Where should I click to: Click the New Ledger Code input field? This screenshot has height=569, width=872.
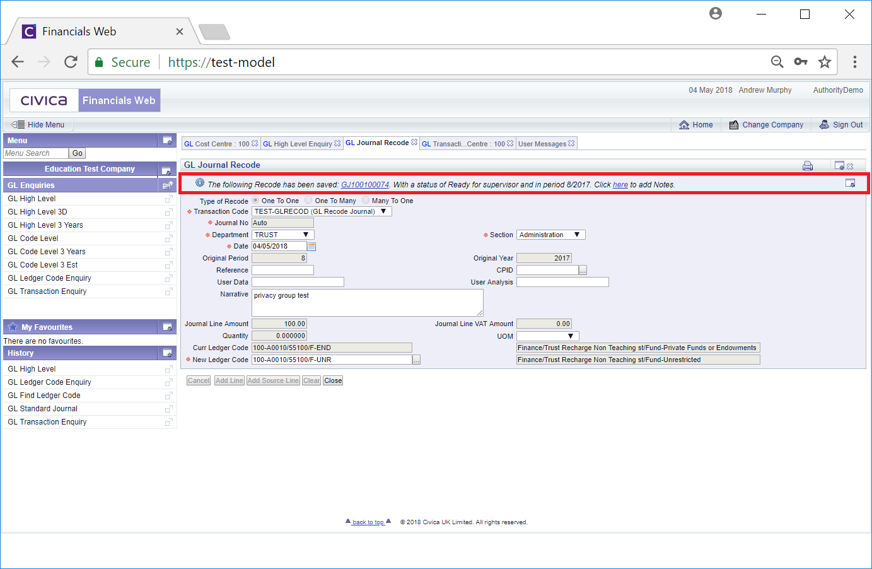click(332, 360)
